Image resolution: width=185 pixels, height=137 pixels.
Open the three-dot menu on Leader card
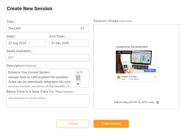click(x=155, y=77)
